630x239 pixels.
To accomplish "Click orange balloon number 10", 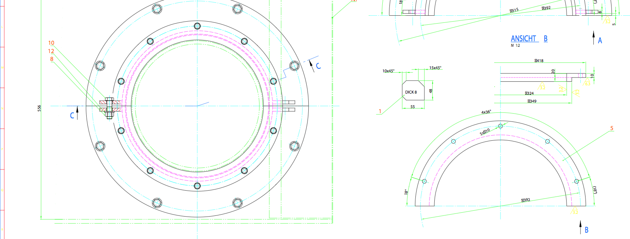I will pos(51,43).
